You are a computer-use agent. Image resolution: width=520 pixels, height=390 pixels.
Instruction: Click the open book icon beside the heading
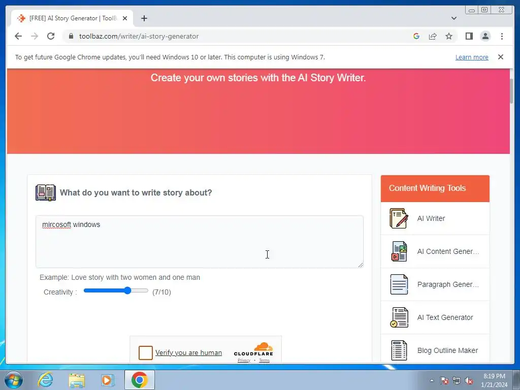(x=45, y=192)
